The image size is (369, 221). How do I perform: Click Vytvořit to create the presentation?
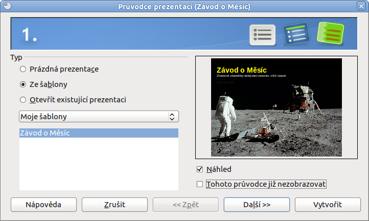tap(328, 204)
